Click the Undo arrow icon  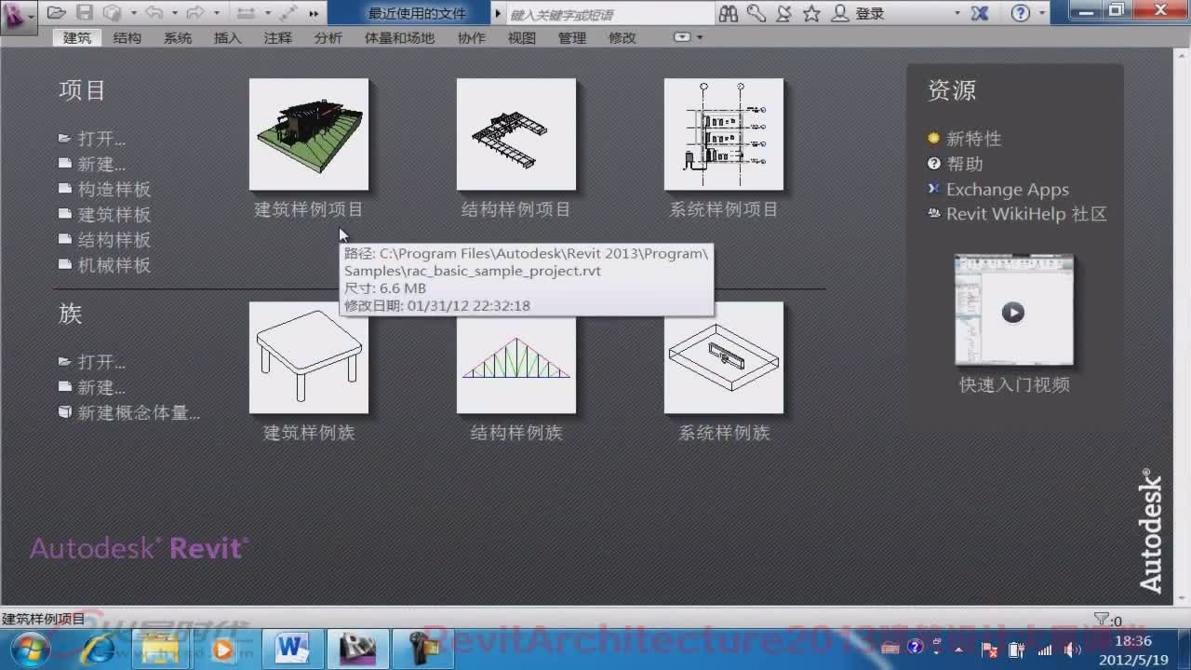tap(154, 13)
